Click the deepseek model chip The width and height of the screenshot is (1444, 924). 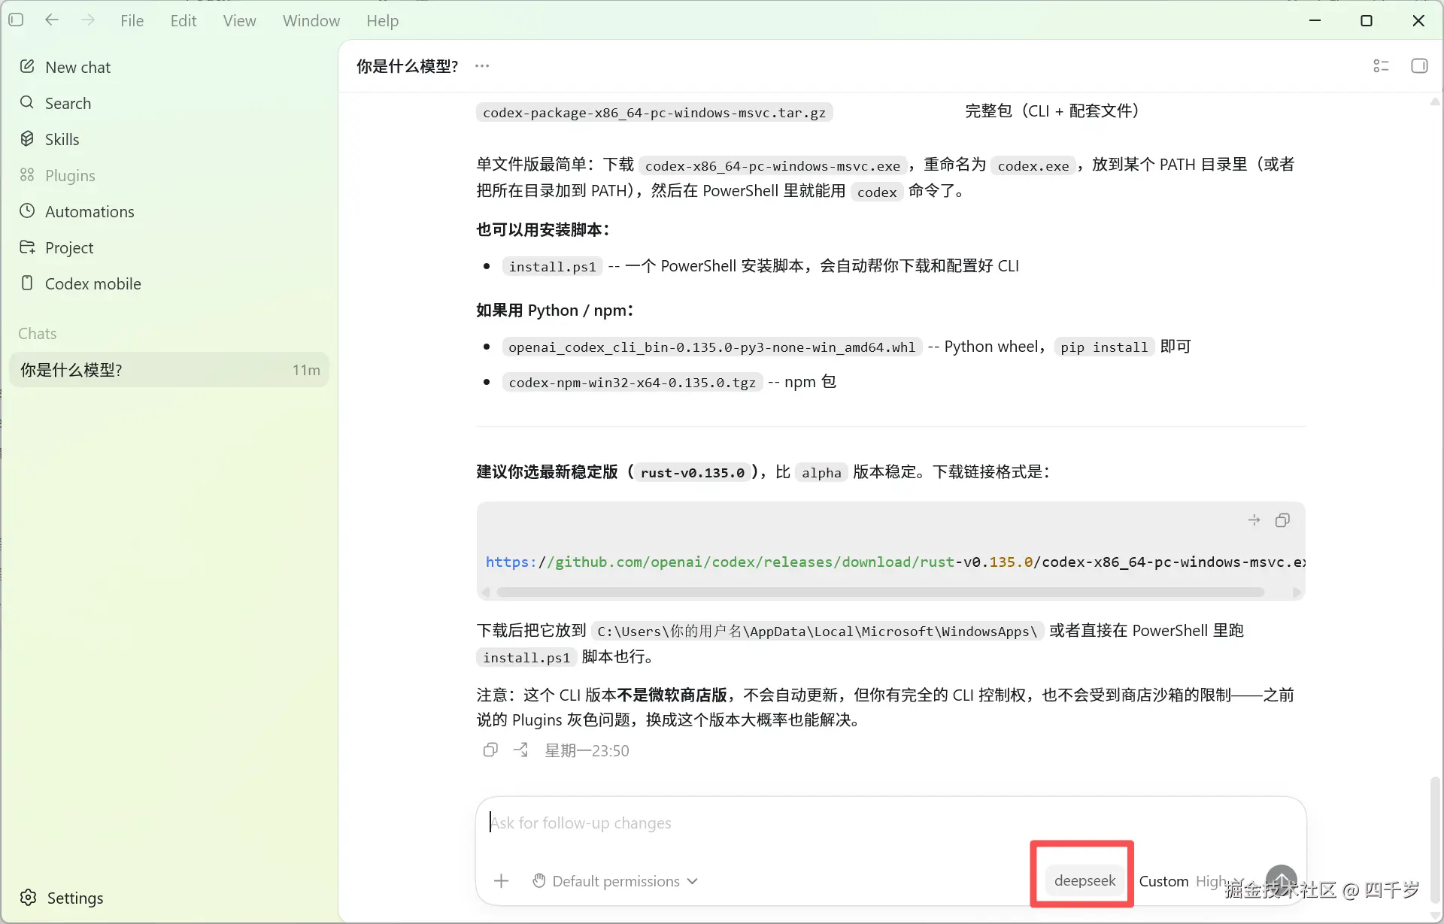coord(1085,880)
